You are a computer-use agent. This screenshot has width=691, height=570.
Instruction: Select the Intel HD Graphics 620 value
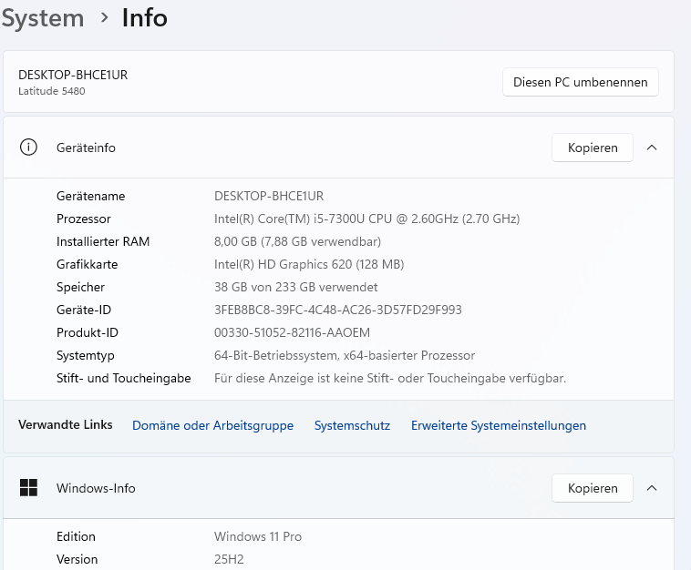pyautogui.click(x=309, y=264)
